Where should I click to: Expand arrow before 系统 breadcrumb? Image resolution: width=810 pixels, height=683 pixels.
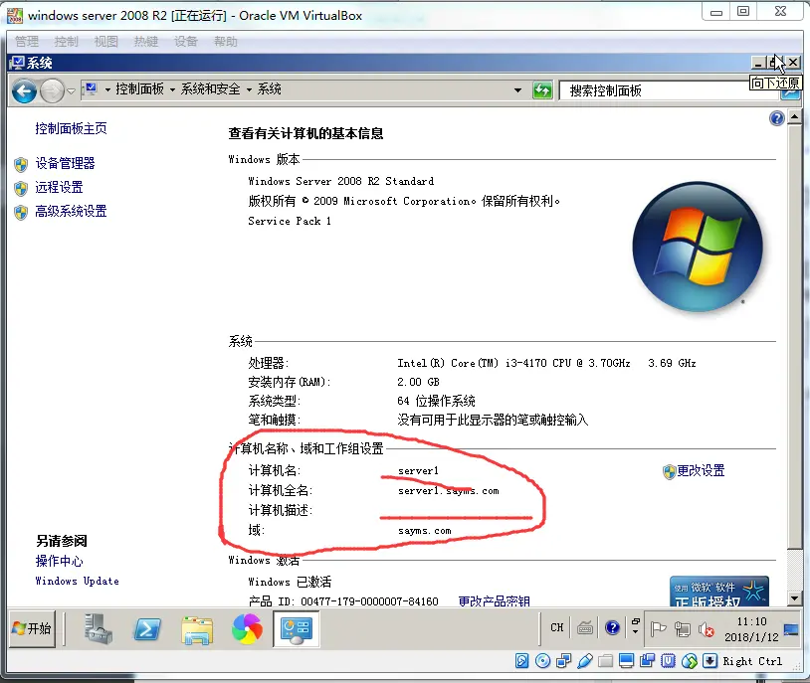[x=249, y=89]
